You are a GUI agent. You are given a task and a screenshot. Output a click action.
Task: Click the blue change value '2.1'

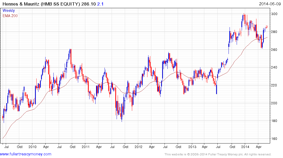pyautogui.click(x=100, y=4)
